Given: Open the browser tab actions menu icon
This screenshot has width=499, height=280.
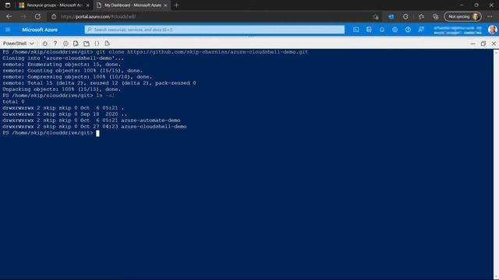Looking at the screenshot, I should [8, 5].
